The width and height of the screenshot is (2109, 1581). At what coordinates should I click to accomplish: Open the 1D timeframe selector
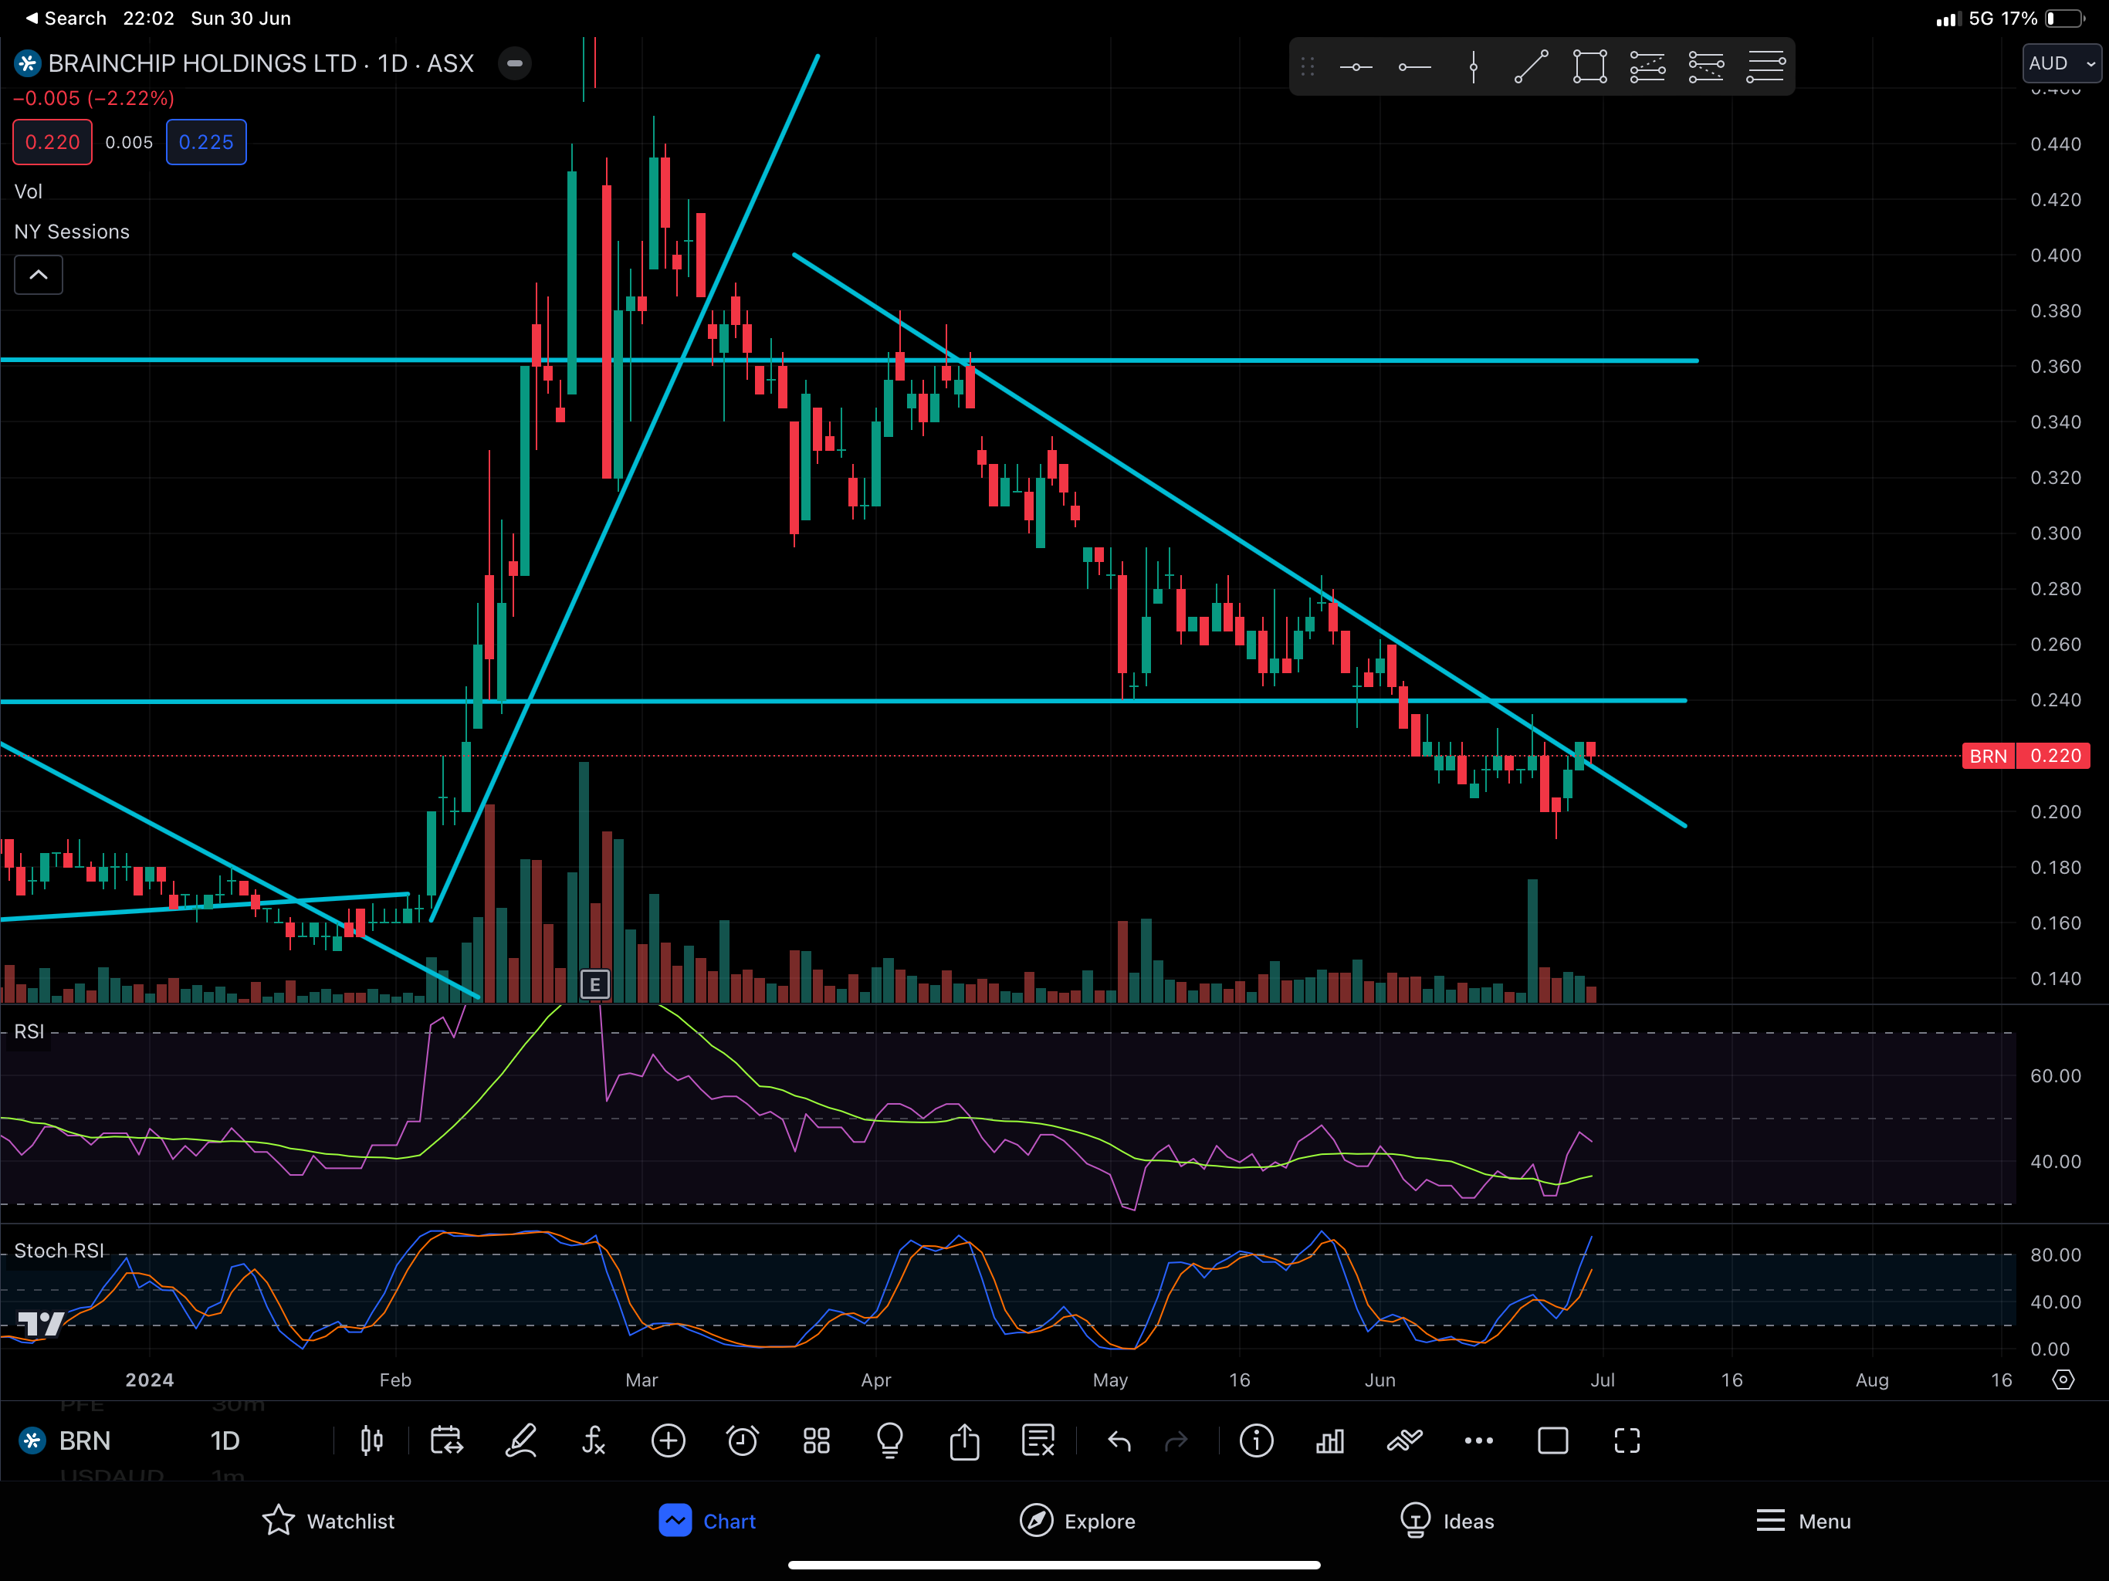tap(225, 1440)
